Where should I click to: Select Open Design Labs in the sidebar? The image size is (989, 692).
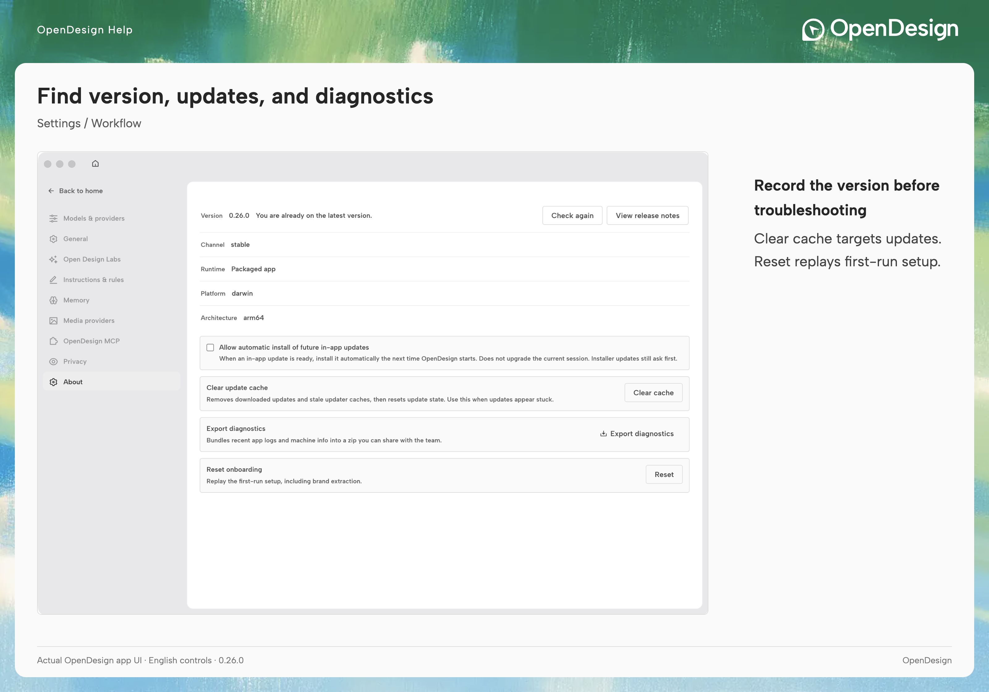pos(112,259)
